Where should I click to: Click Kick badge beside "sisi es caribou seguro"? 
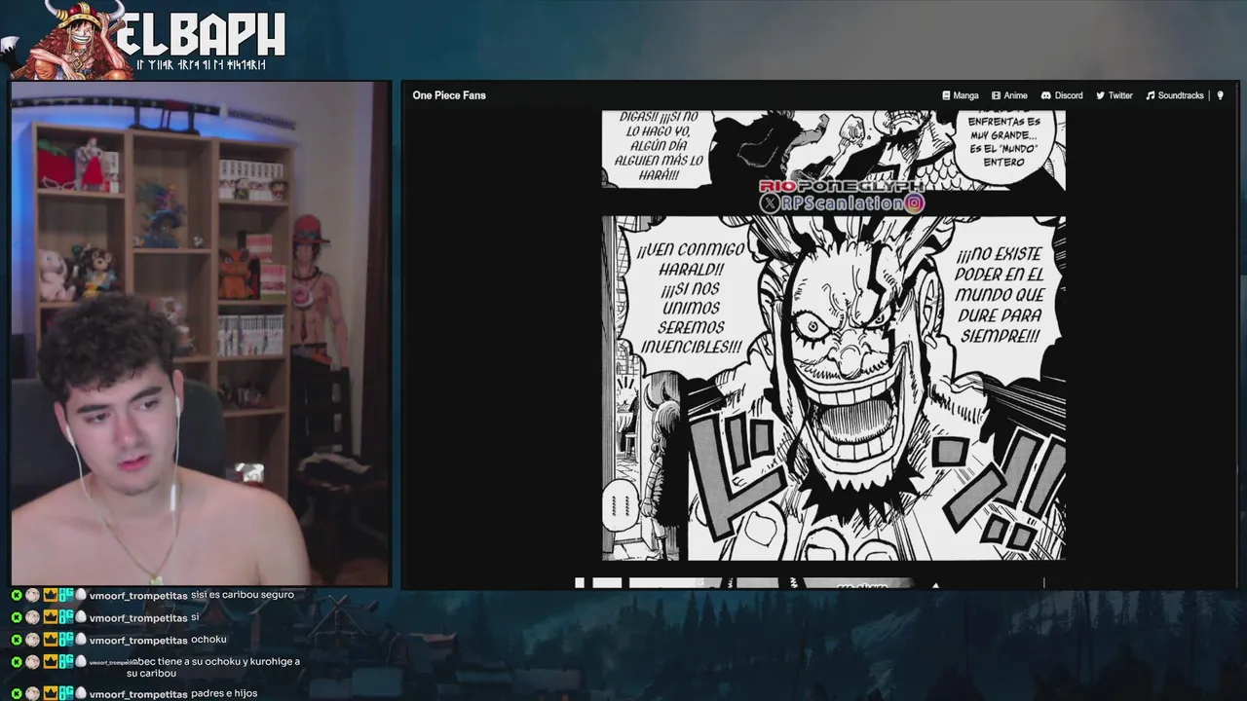tap(17, 595)
